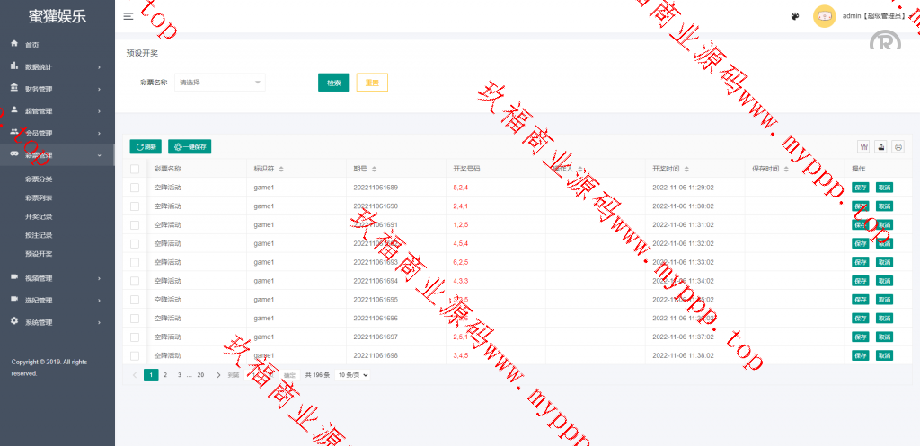Open the theme palette icon
920x446 pixels.
(795, 16)
